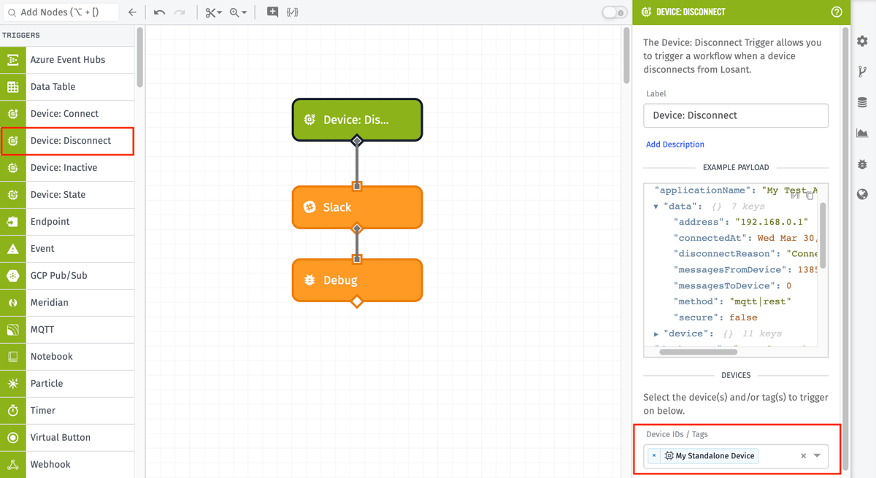Collapse the node palette with the left arrow
The image size is (876, 478).
tap(132, 12)
